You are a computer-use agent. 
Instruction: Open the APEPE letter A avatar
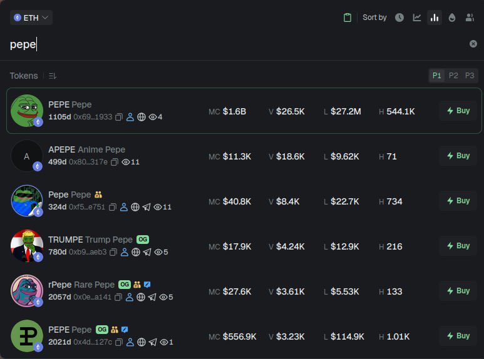coord(27,156)
